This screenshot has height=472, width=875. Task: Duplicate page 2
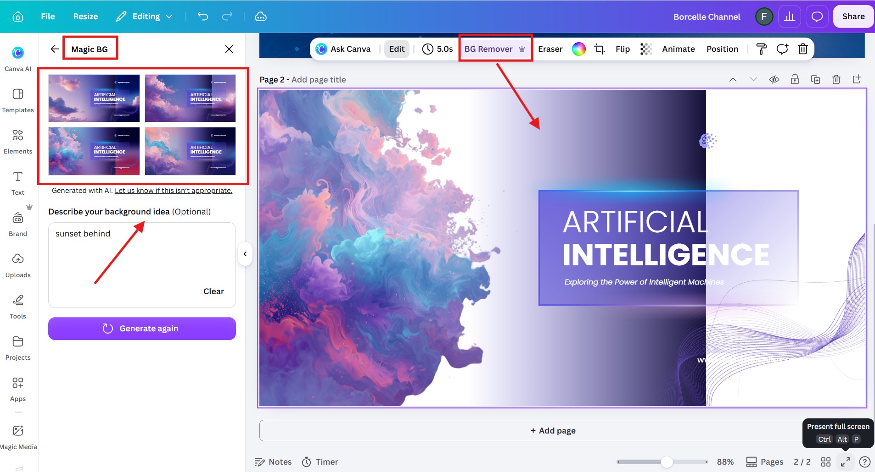coord(816,80)
